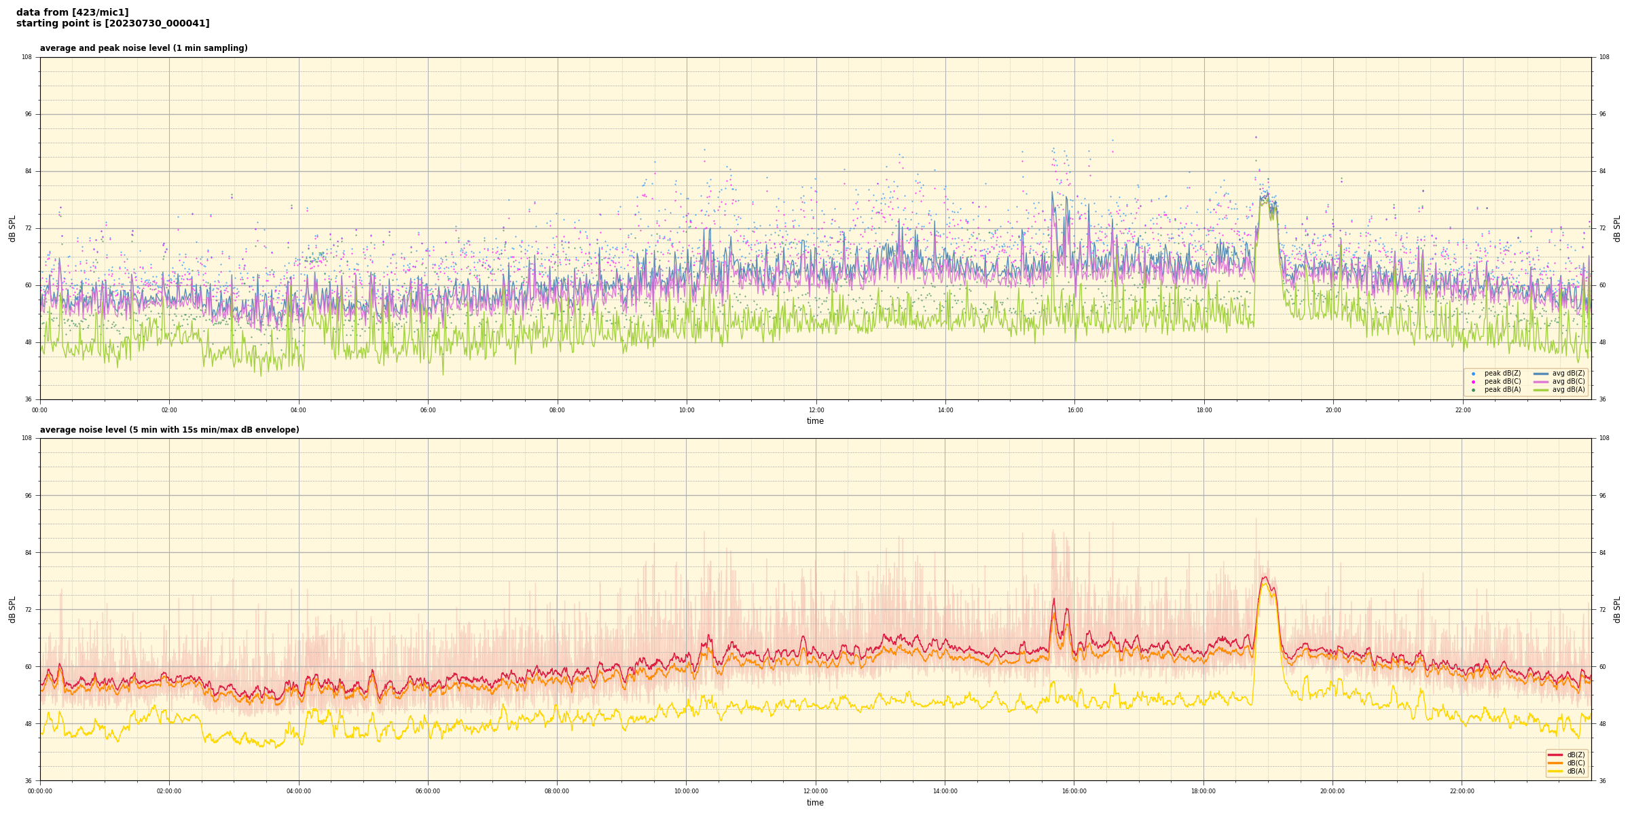Image resolution: width=1630 pixels, height=815 pixels.
Task: Click the 'time' x-axis label below the top chart
Action: click(815, 421)
